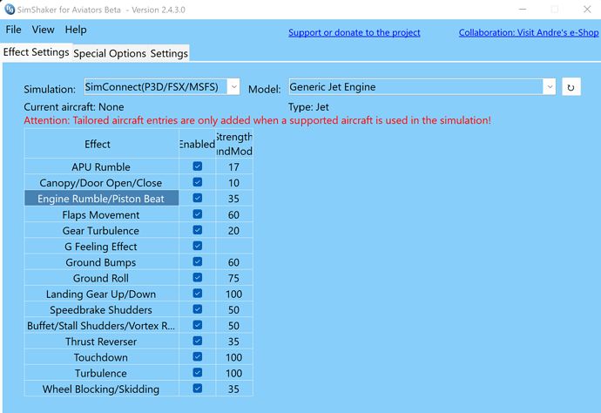Click the Effect column header

tap(98, 144)
